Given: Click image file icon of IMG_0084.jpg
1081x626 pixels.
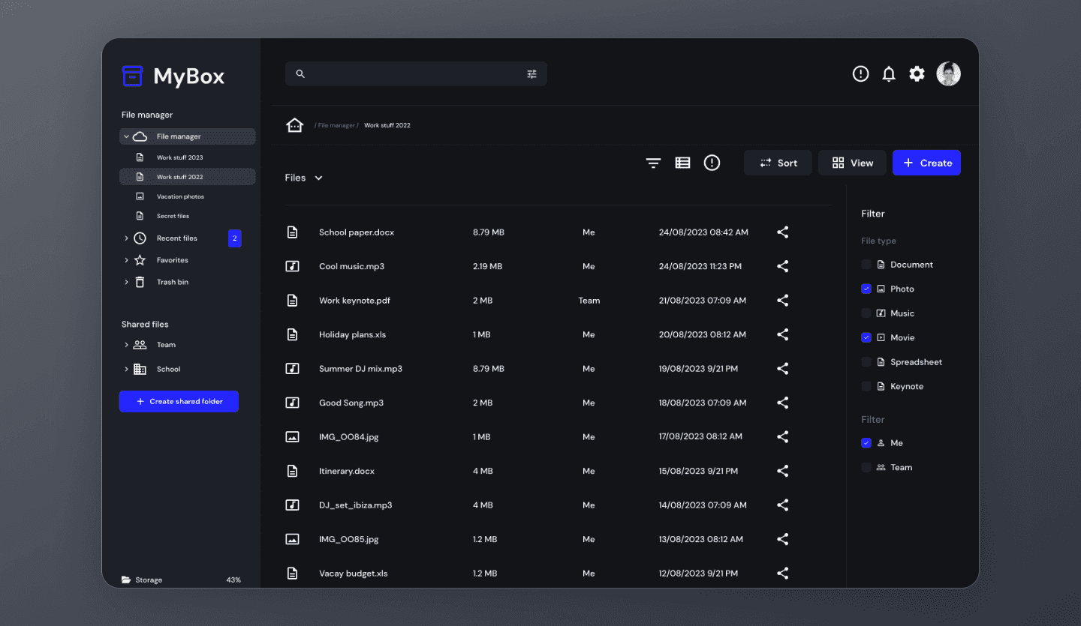Looking at the screenshot, I should pyautogui.click(x=293, y=437).
